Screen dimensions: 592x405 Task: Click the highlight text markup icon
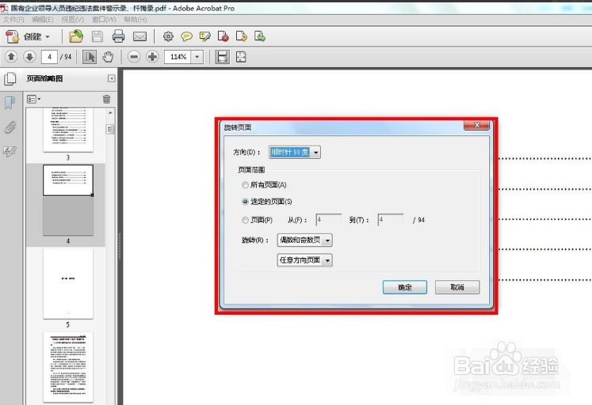[x=204, y=36]
